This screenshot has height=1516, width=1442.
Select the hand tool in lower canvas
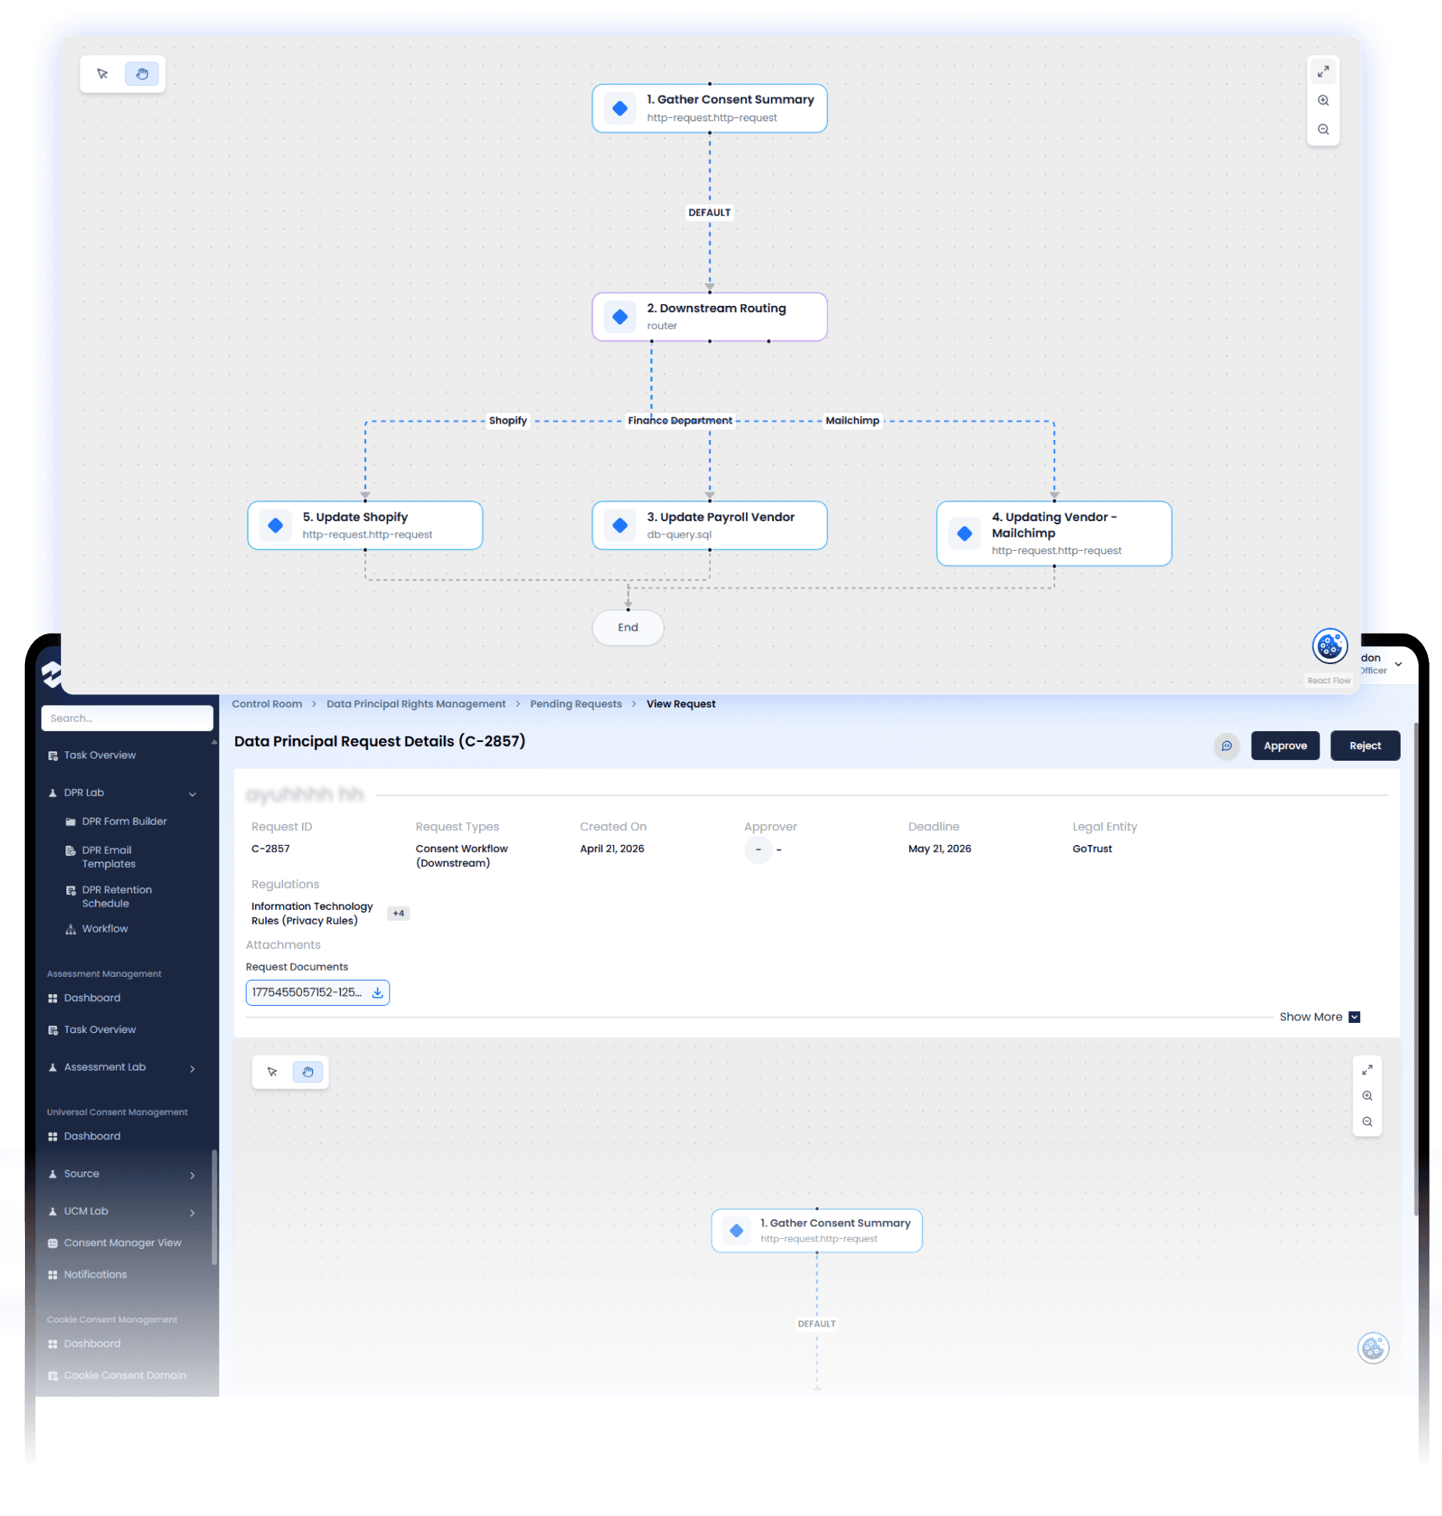pos(307,1071)
